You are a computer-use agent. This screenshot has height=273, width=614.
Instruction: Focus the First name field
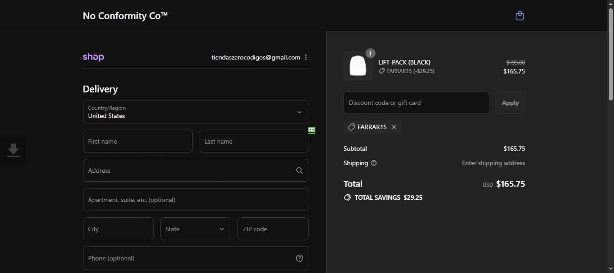pos(138,141)
